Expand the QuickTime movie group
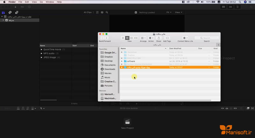The width and height of the screenshot is (255, 138). [41, 50]
